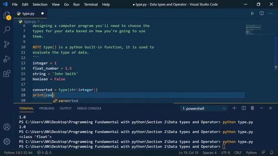Click errors and warnings count in status bar

tap(44, 153)
